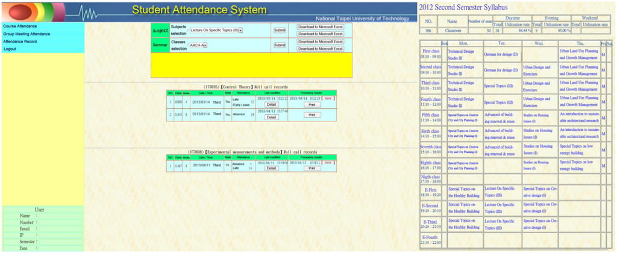Expand the ARCH-A classes selection dropdown

click(198, 45)
